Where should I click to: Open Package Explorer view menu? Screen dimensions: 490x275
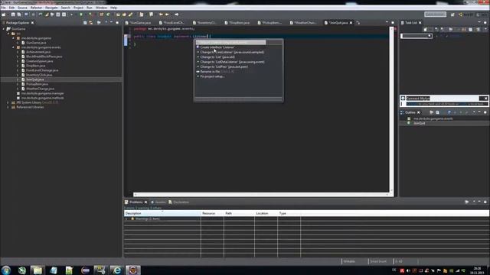coord(106,22)
